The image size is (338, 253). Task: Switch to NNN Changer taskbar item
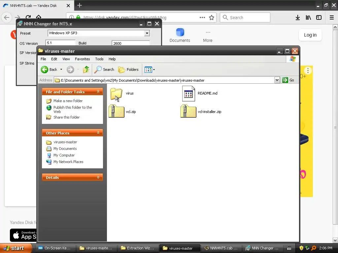coord(262,248)
